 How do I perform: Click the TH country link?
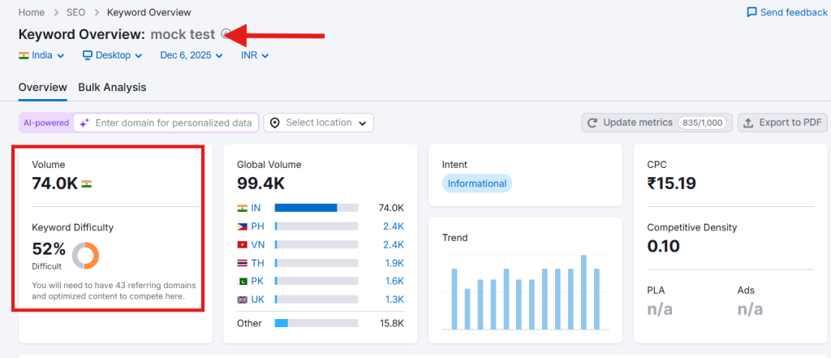coord(257,263)
